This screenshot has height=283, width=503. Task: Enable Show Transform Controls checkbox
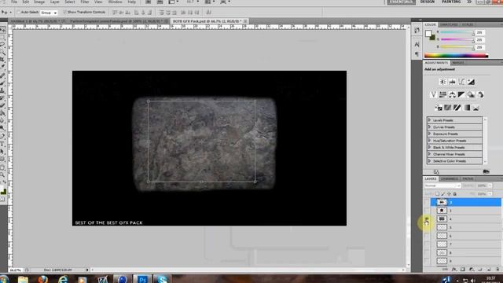[x=64, y=13]
